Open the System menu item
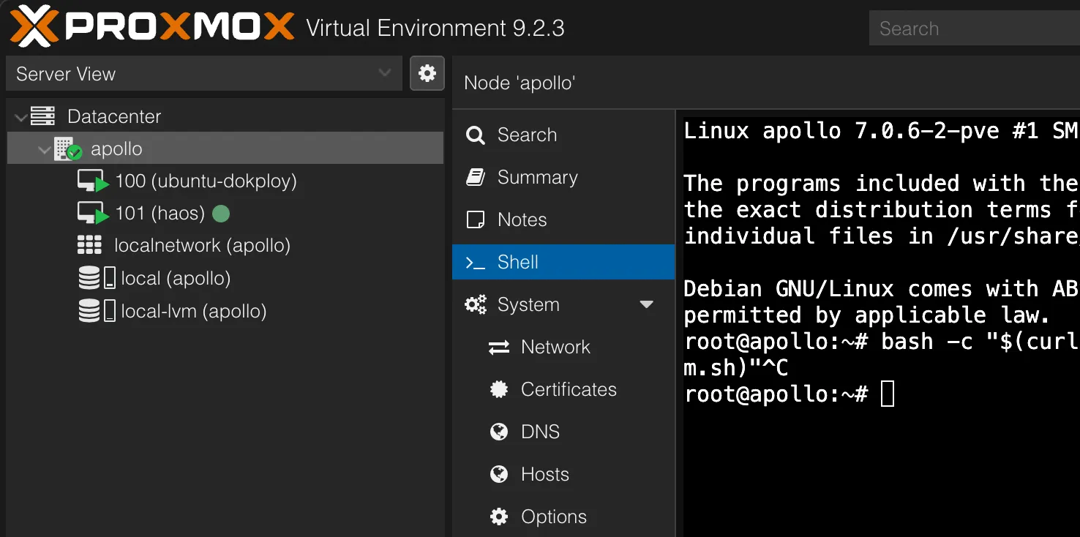 [x=563, y=304]
